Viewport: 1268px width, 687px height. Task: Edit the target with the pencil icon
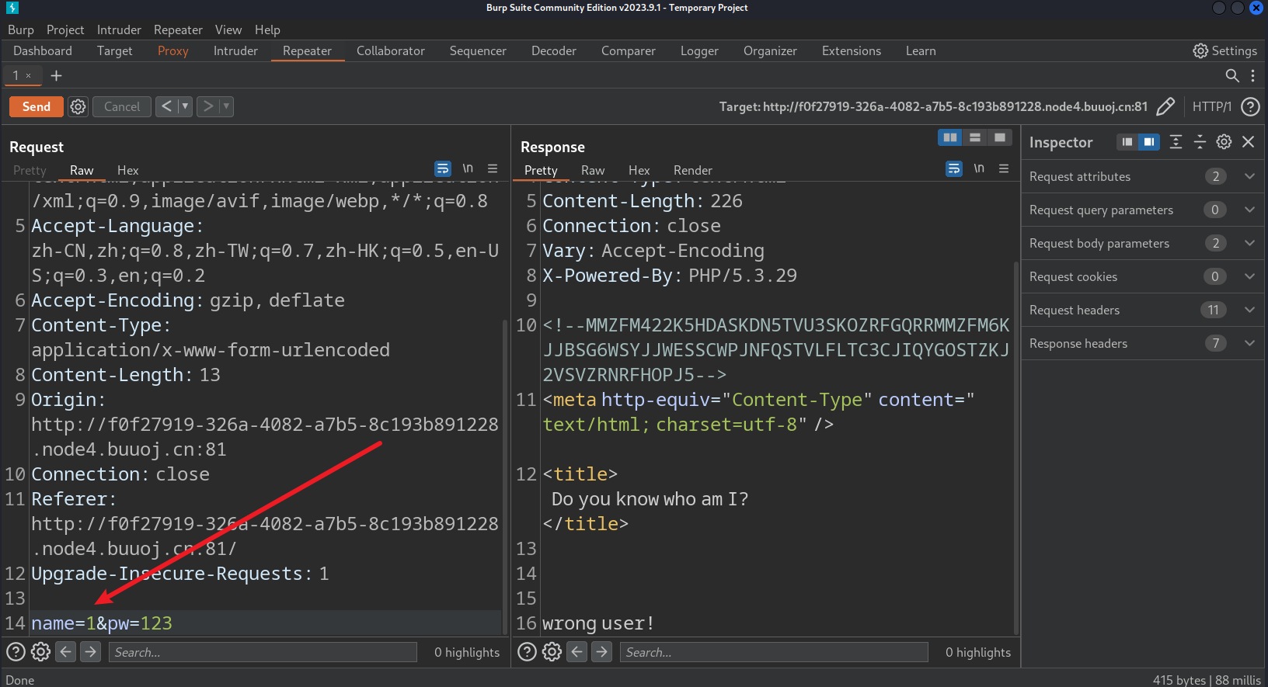(x=1165, y=106)
